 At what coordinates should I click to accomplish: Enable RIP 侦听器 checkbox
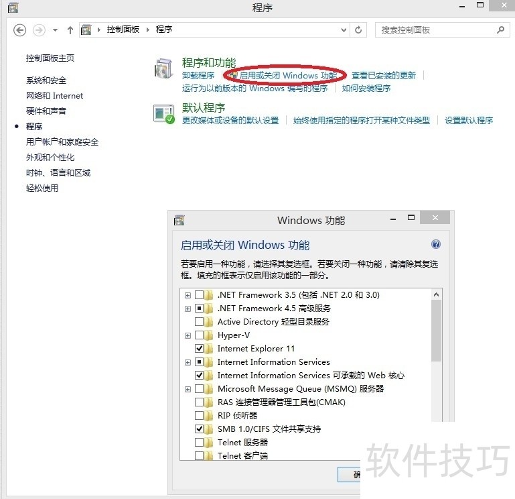[199, 415]
